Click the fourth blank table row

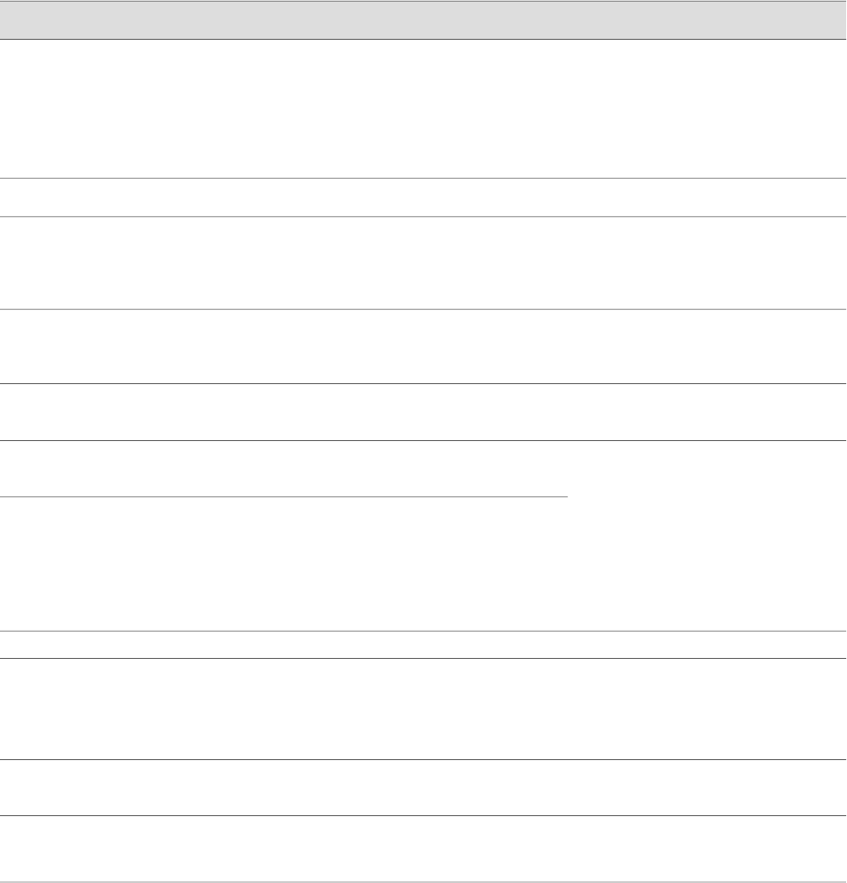point(423,347)
